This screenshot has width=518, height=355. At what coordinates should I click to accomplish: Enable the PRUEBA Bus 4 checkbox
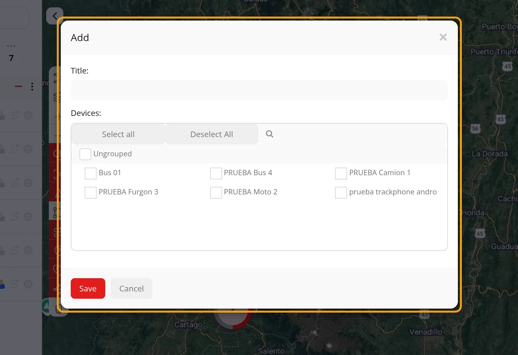point(216,173)
